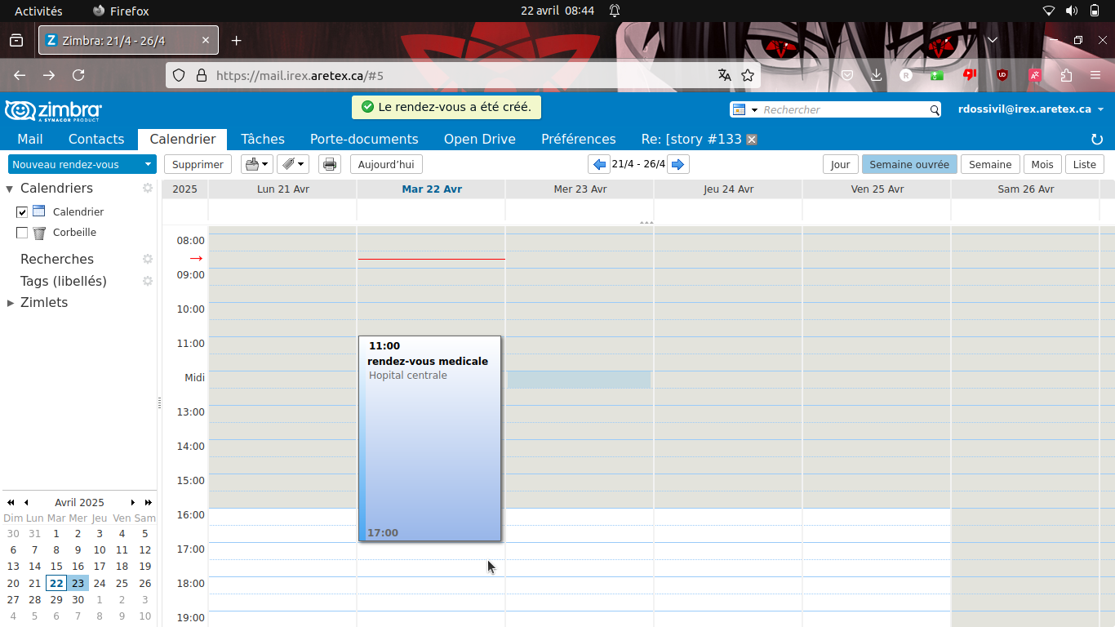Open Calendriers section gear options
This screenshot has height=627, width=1115.
148,188
